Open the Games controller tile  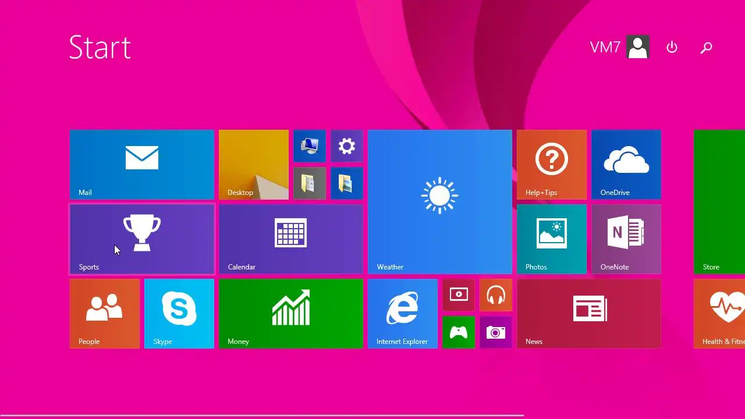coord(459,332)
